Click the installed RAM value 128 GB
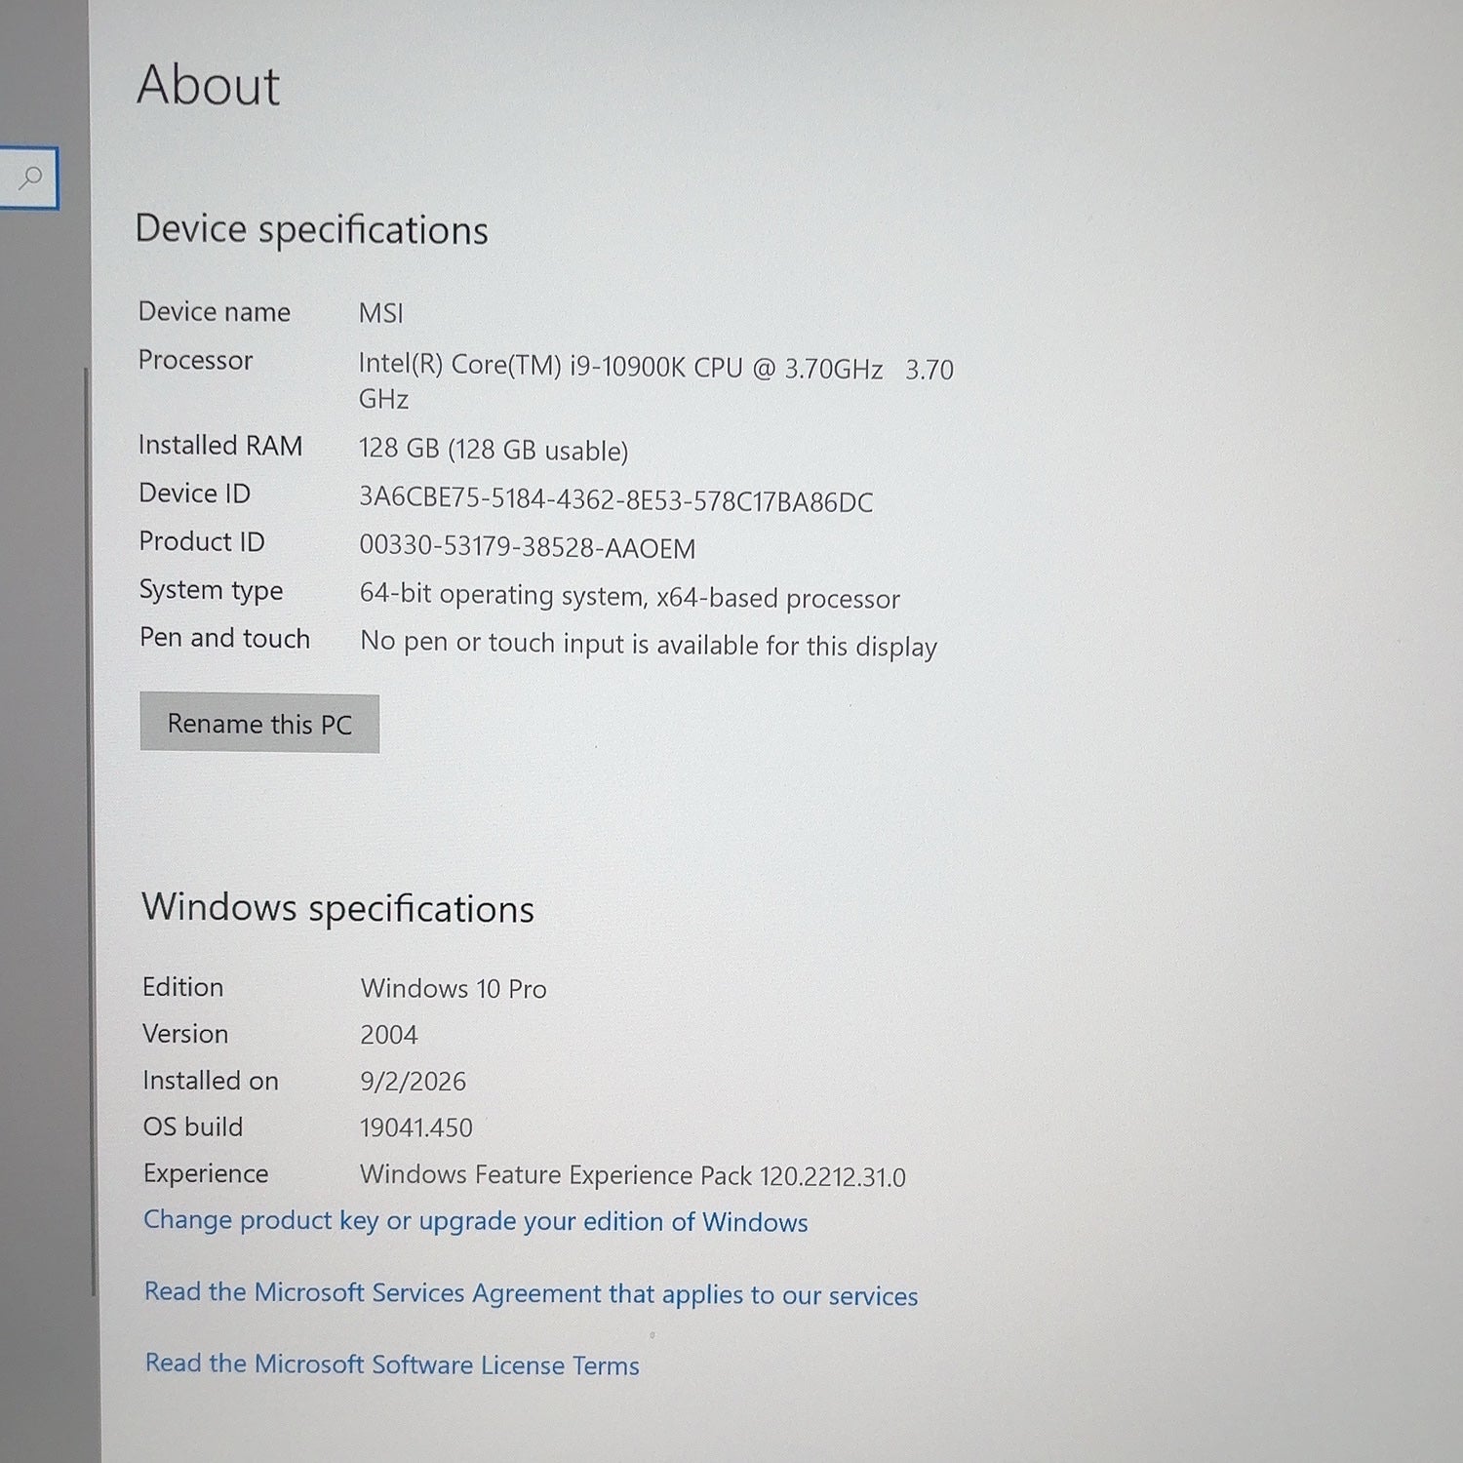This screenshot has height=1463, width=1463. pos(494,450)
